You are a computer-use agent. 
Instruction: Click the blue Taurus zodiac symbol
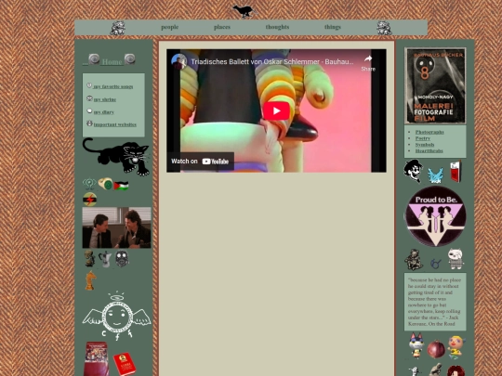point(436,264)
